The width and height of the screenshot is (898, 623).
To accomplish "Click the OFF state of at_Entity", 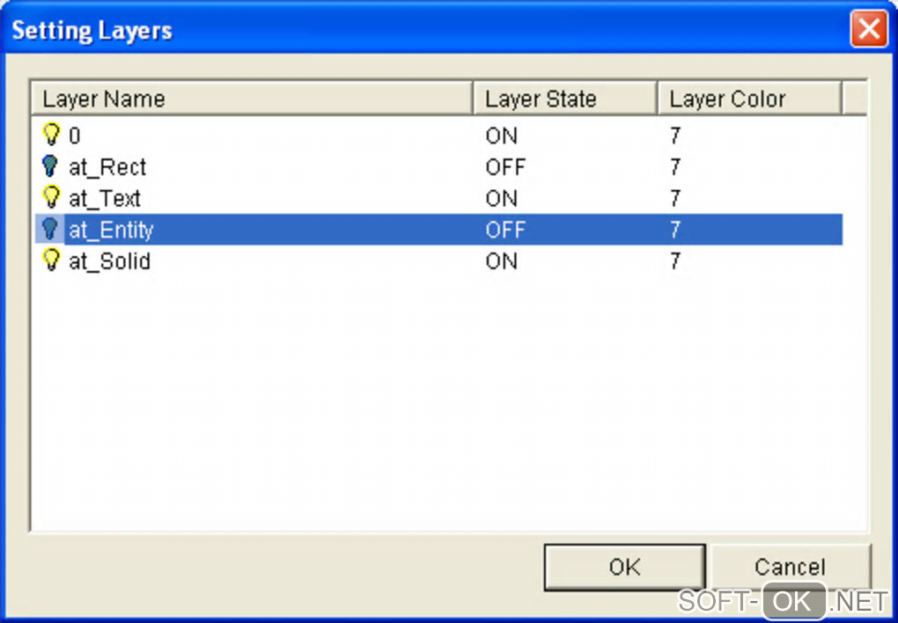I will coord(505,230).
